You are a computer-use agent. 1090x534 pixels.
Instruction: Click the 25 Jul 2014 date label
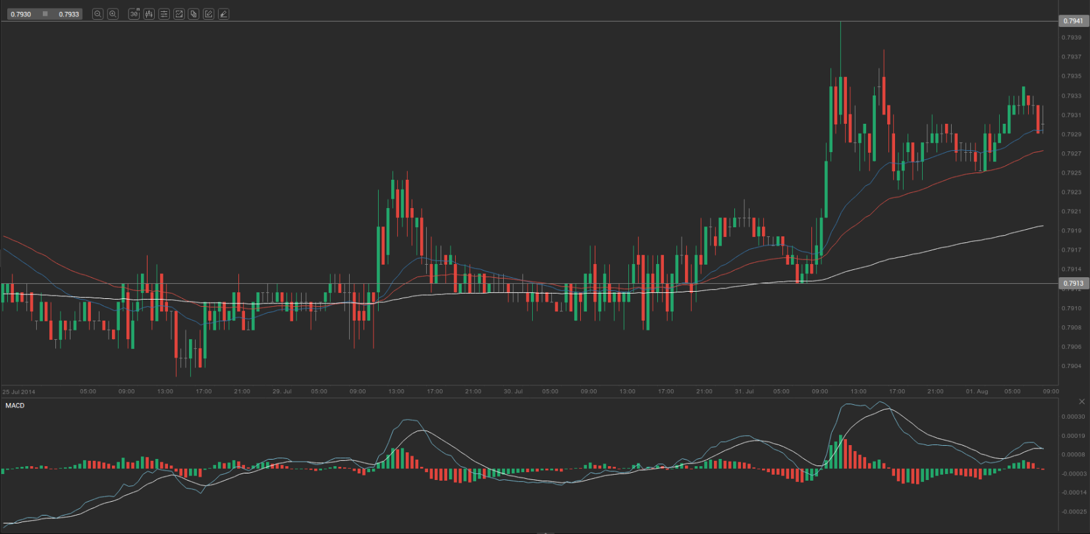(19, 392)
